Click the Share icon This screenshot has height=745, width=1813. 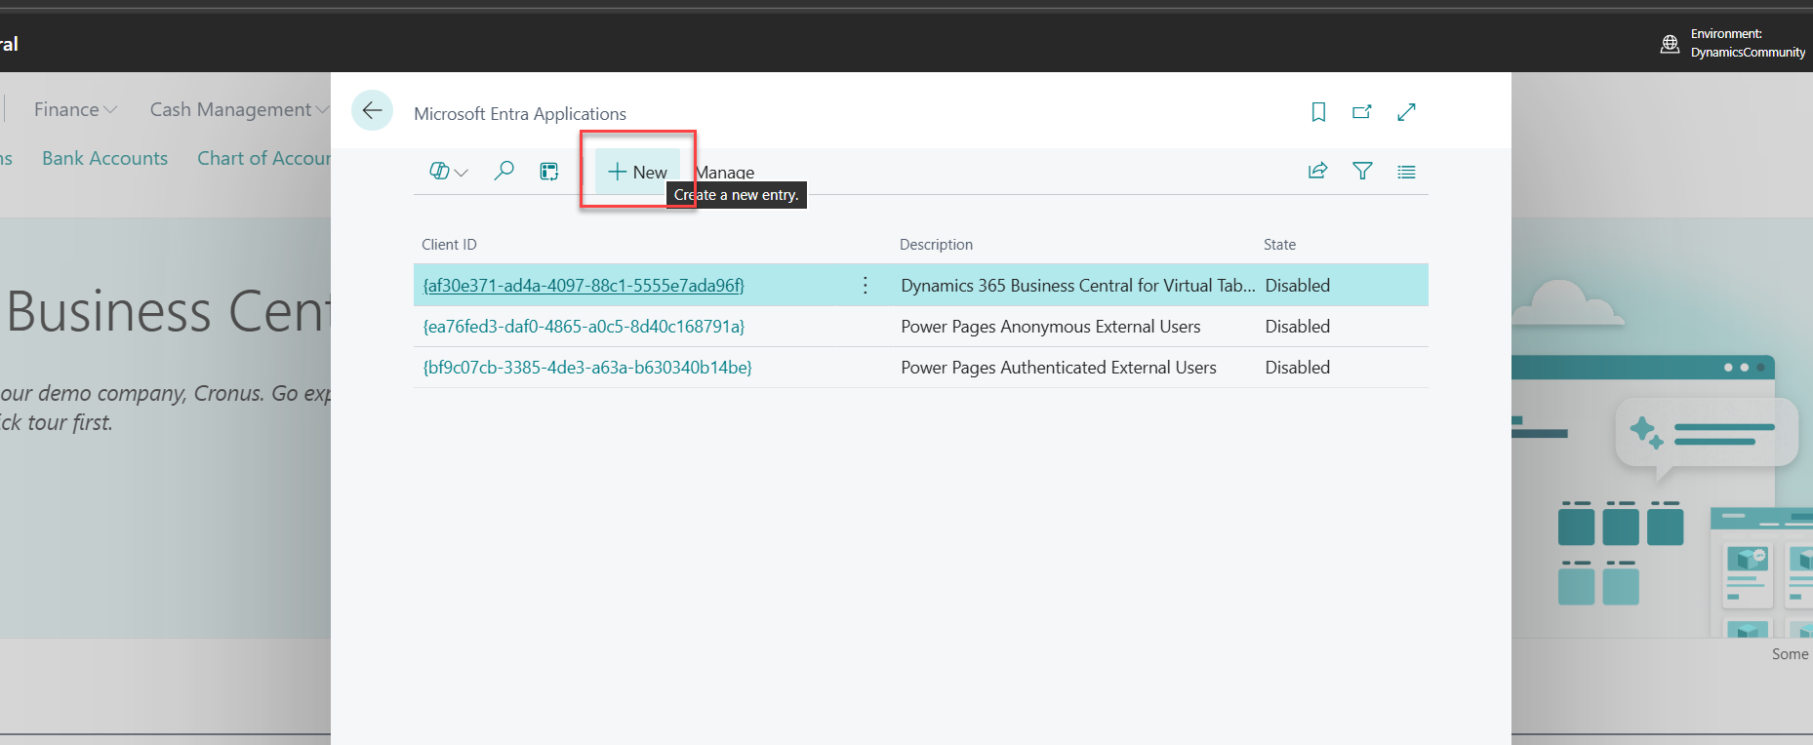pyautogui.click(x=1317, y=172)
